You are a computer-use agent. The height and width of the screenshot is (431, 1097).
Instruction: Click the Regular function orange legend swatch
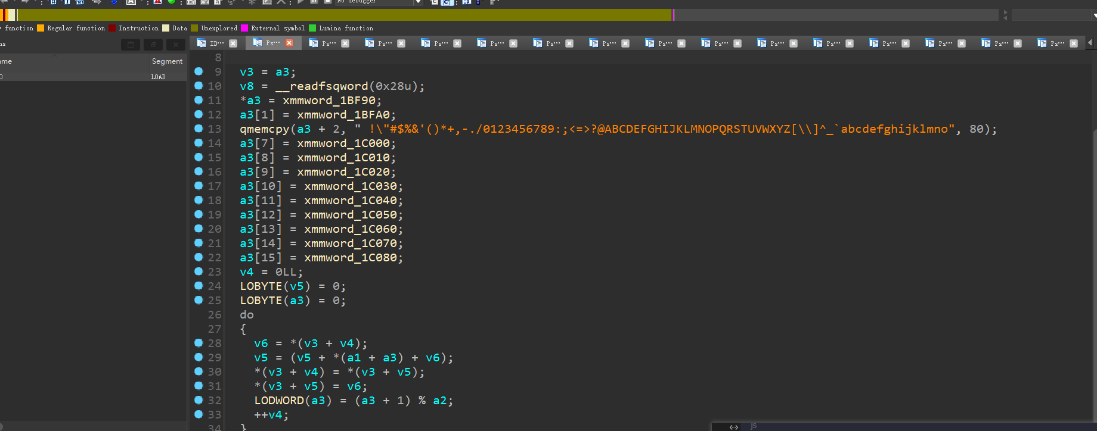[x=41, y=28]
